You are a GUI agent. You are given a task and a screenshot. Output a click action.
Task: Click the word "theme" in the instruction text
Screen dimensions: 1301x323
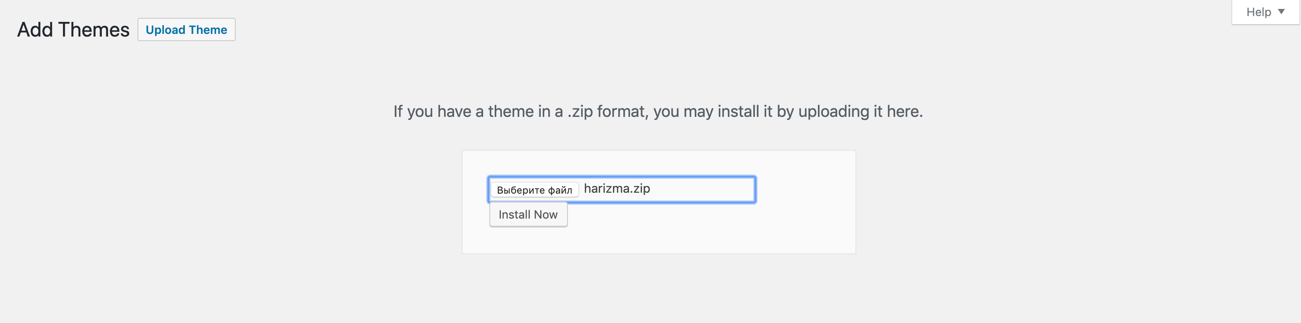[x=511, y=112]
